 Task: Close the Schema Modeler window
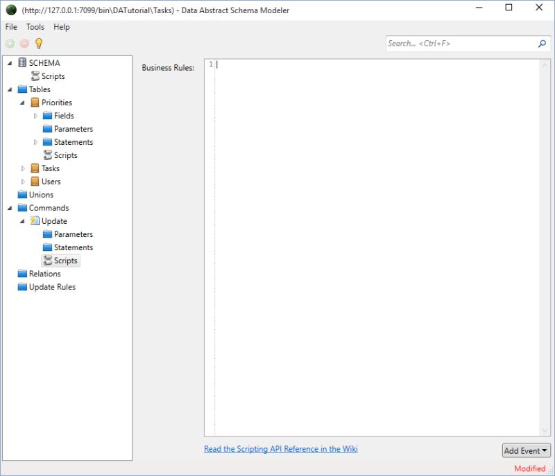pyautogui.click(x=539, y=8)
